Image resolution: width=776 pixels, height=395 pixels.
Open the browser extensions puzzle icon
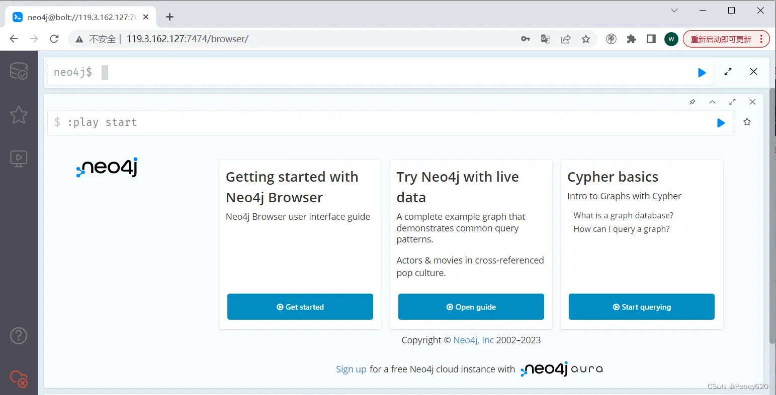tap(631, 39)
